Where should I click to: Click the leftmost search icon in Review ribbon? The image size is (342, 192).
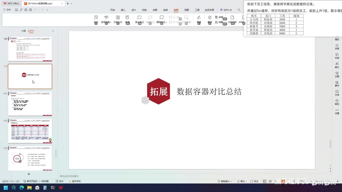pos(96,17)
